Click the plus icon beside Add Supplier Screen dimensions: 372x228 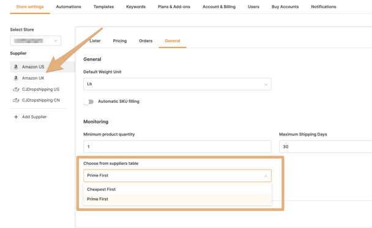point(16,116)
